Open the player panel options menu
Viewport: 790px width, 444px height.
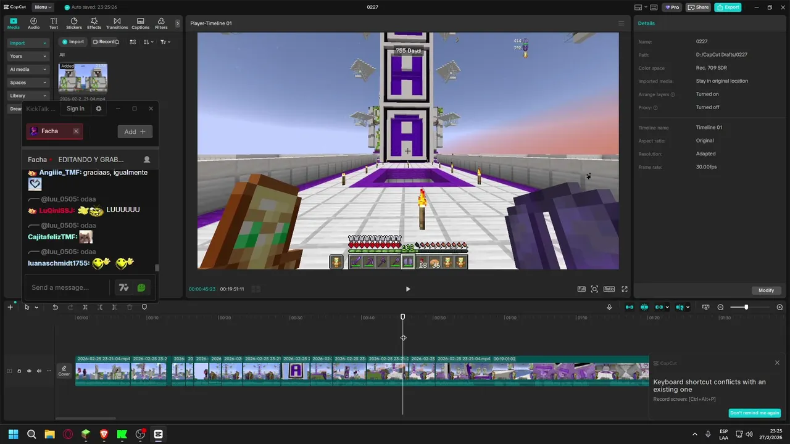[x=622, y=23]
